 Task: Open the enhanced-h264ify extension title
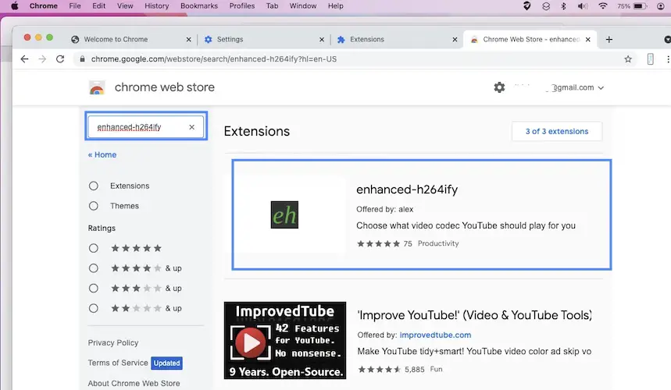[x=407, y=190]
